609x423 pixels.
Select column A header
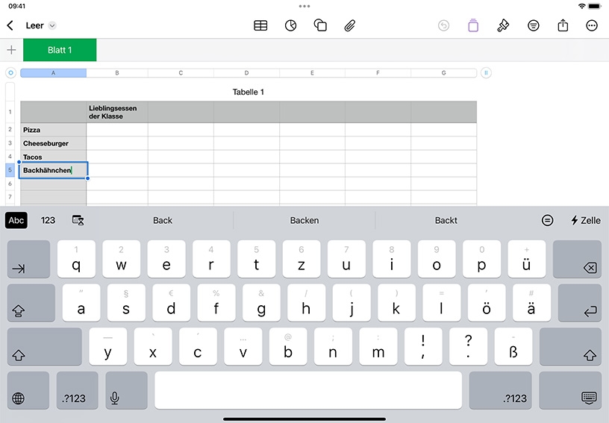(x=53, y=73)
